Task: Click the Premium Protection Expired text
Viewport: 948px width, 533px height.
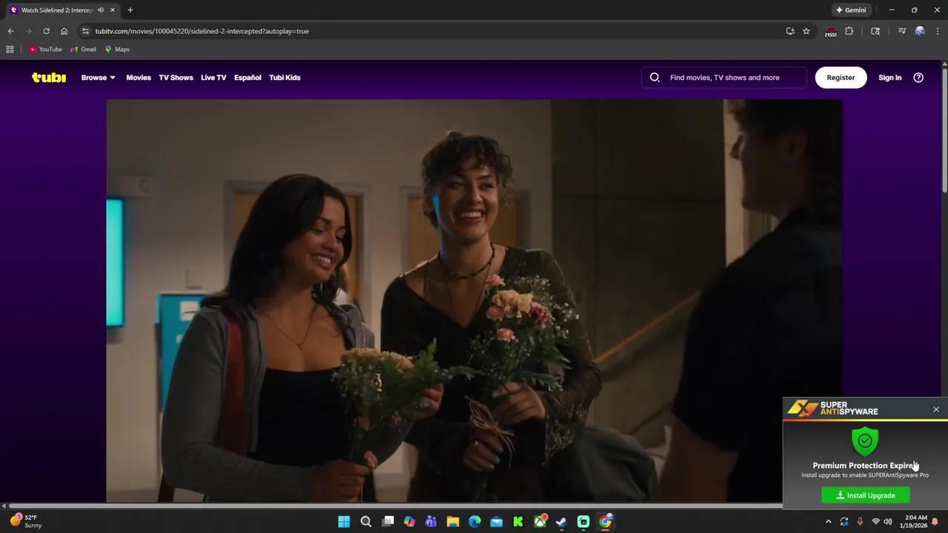Action: point(865,466)
